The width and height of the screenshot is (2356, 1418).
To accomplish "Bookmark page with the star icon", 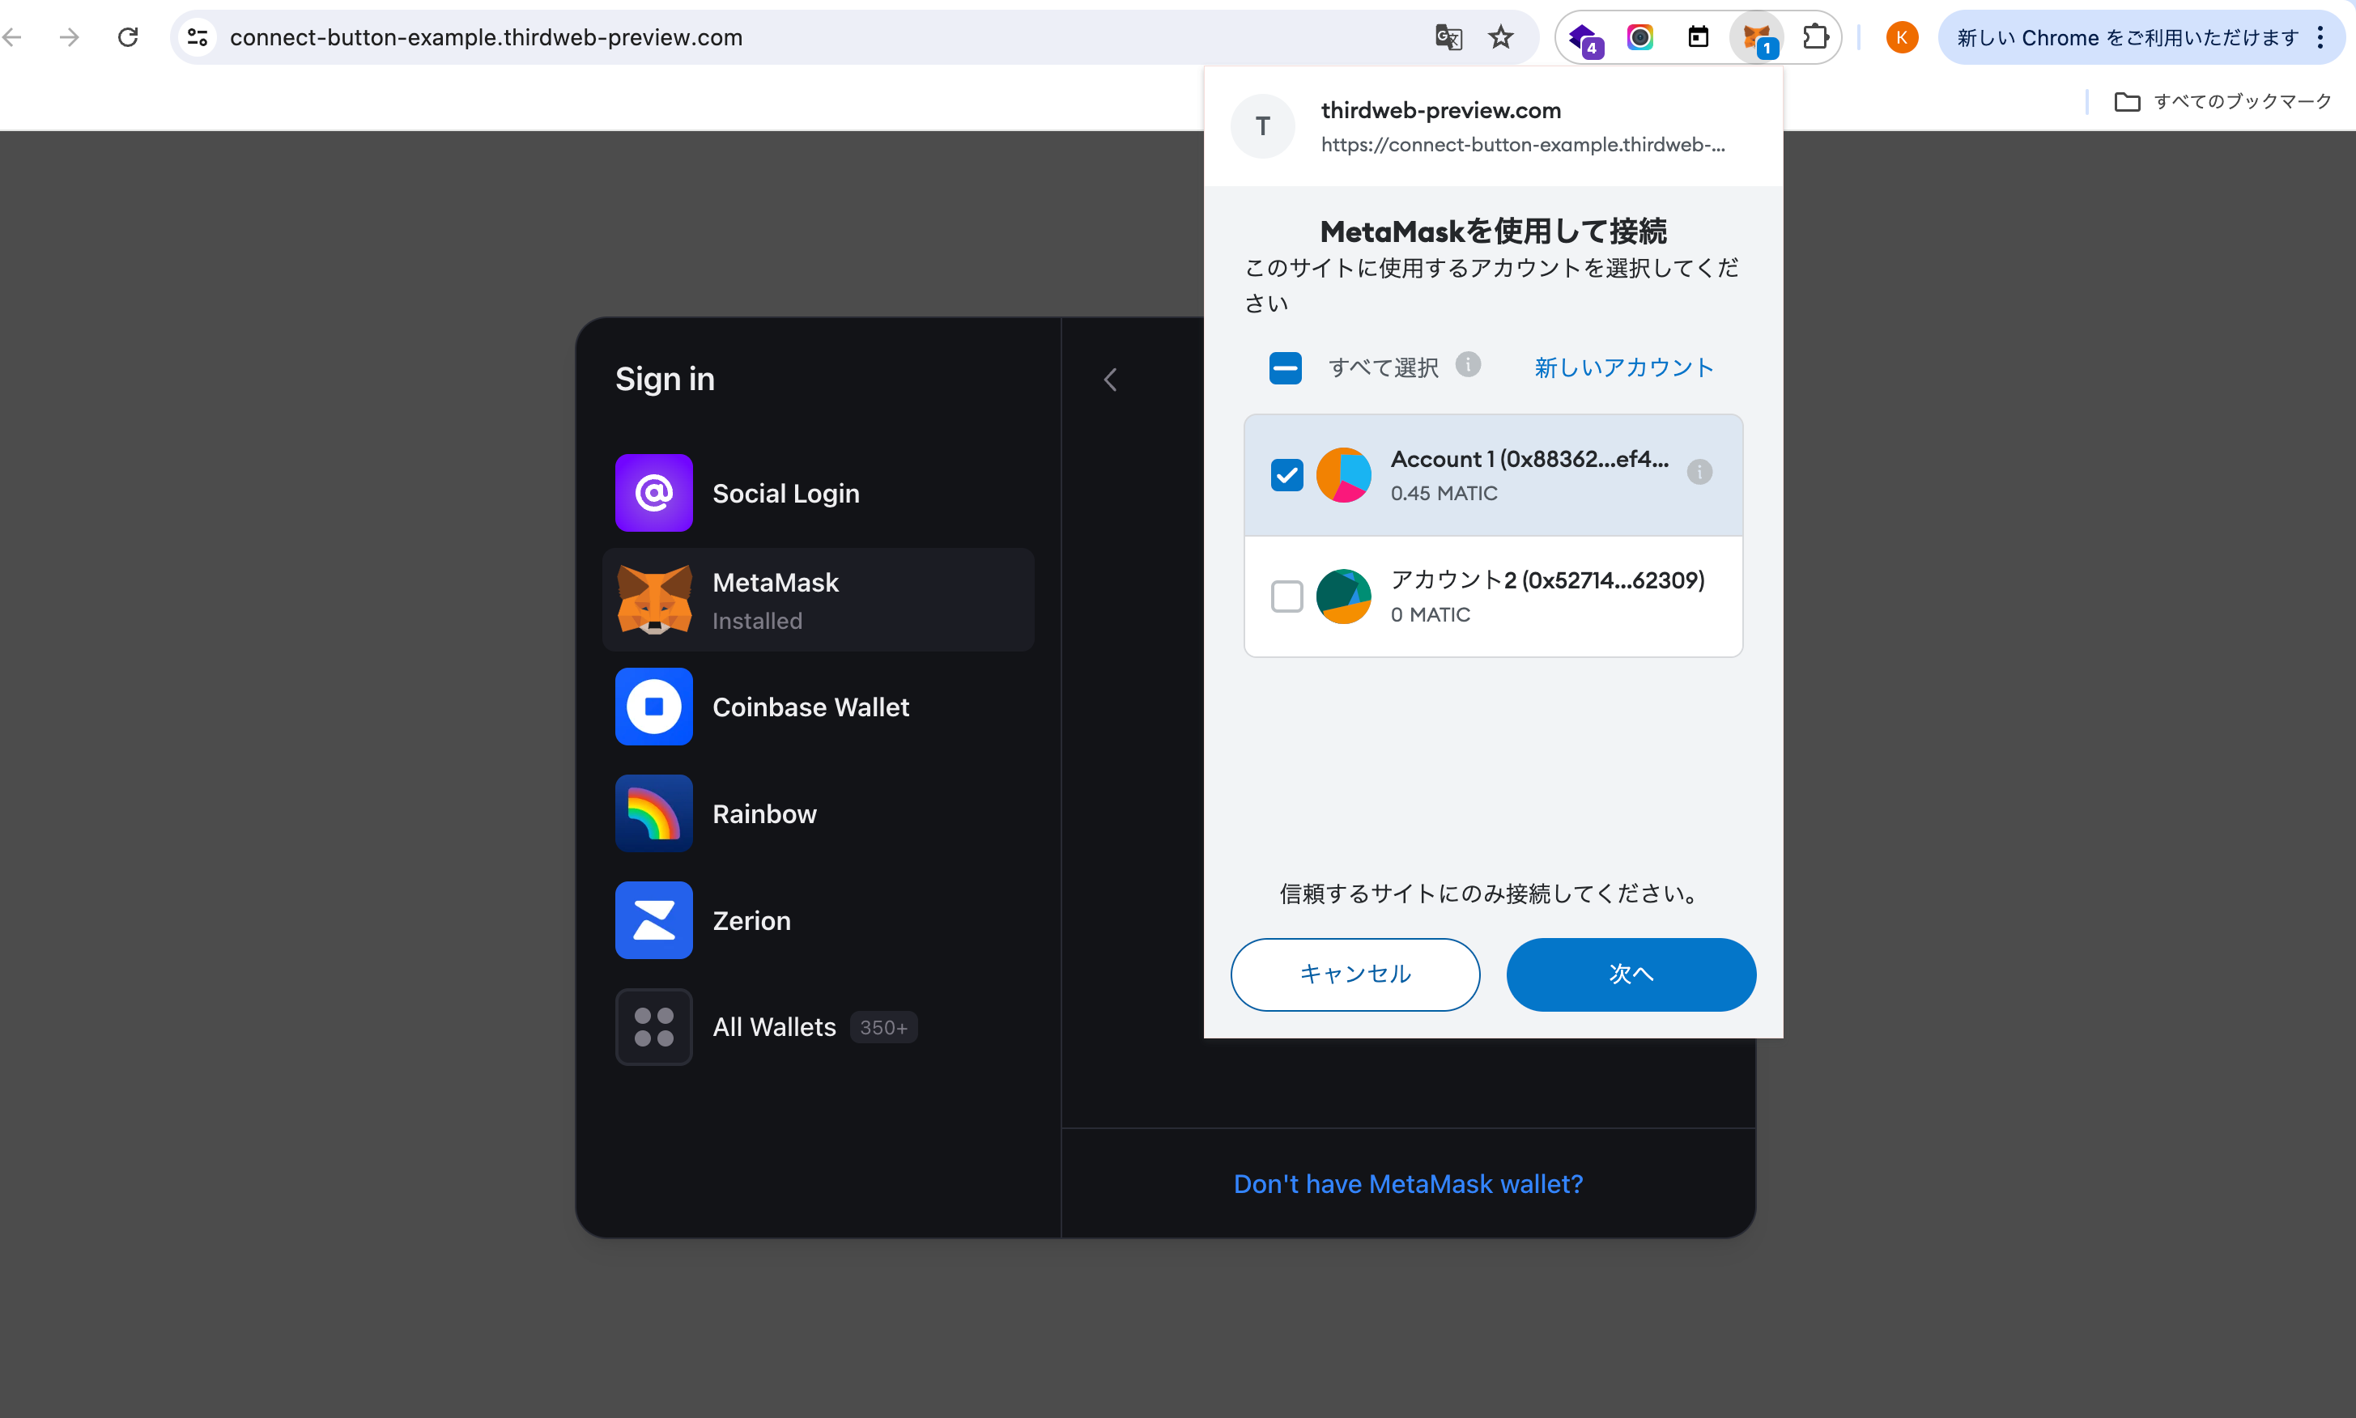I will (1500, 37).
